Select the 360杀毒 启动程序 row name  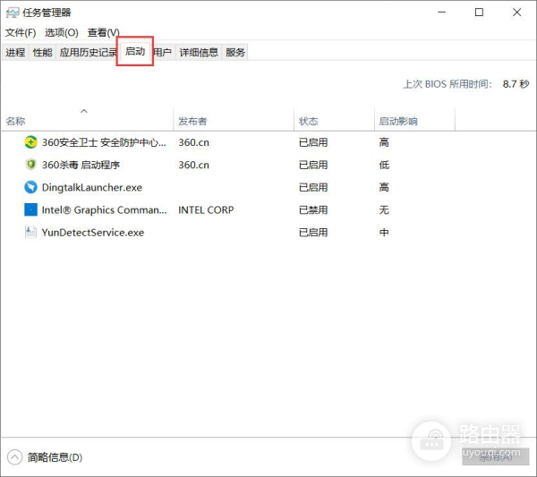point(81,165)
